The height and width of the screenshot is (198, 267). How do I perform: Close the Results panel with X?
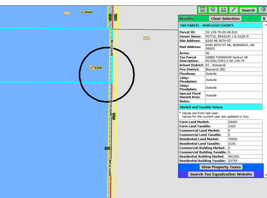(264, 18)
